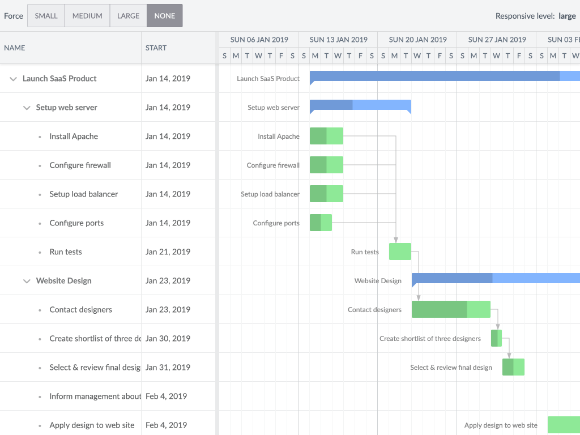580x435 pixels.
Task: Click the Setup load balancer task bar
Action: (x=326, y=194)
